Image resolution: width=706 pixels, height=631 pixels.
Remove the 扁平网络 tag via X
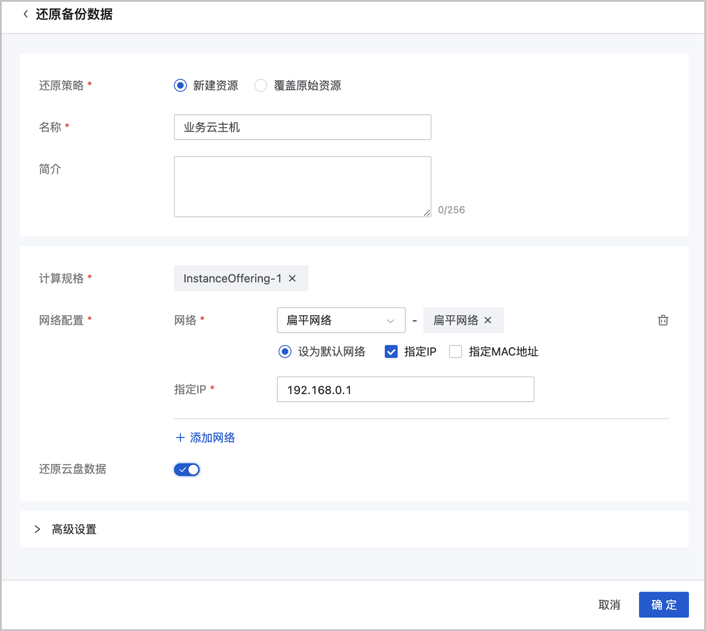(x=488, y=320)
